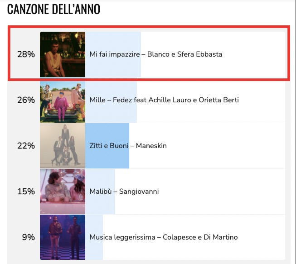
Task: Click the vote bar in the Mille row
Action: click(111, 100)
